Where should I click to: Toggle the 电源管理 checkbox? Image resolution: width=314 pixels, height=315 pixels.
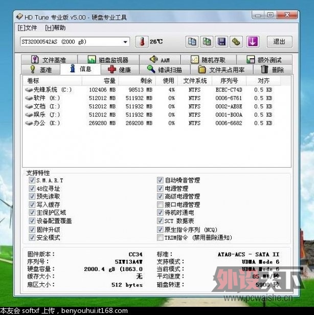coord(160,188)
